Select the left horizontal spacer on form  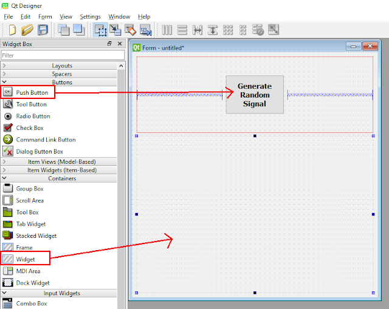coord(180,95)
